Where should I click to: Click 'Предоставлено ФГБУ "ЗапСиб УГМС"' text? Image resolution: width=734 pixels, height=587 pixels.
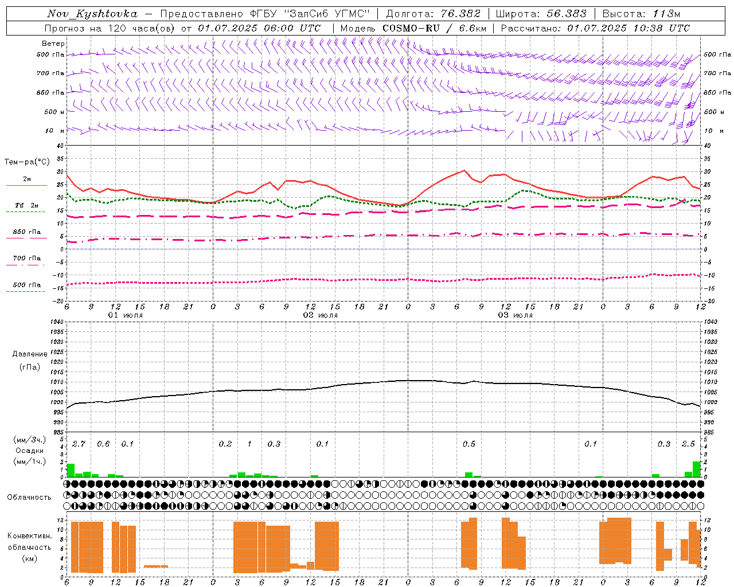tap(266, 14)
